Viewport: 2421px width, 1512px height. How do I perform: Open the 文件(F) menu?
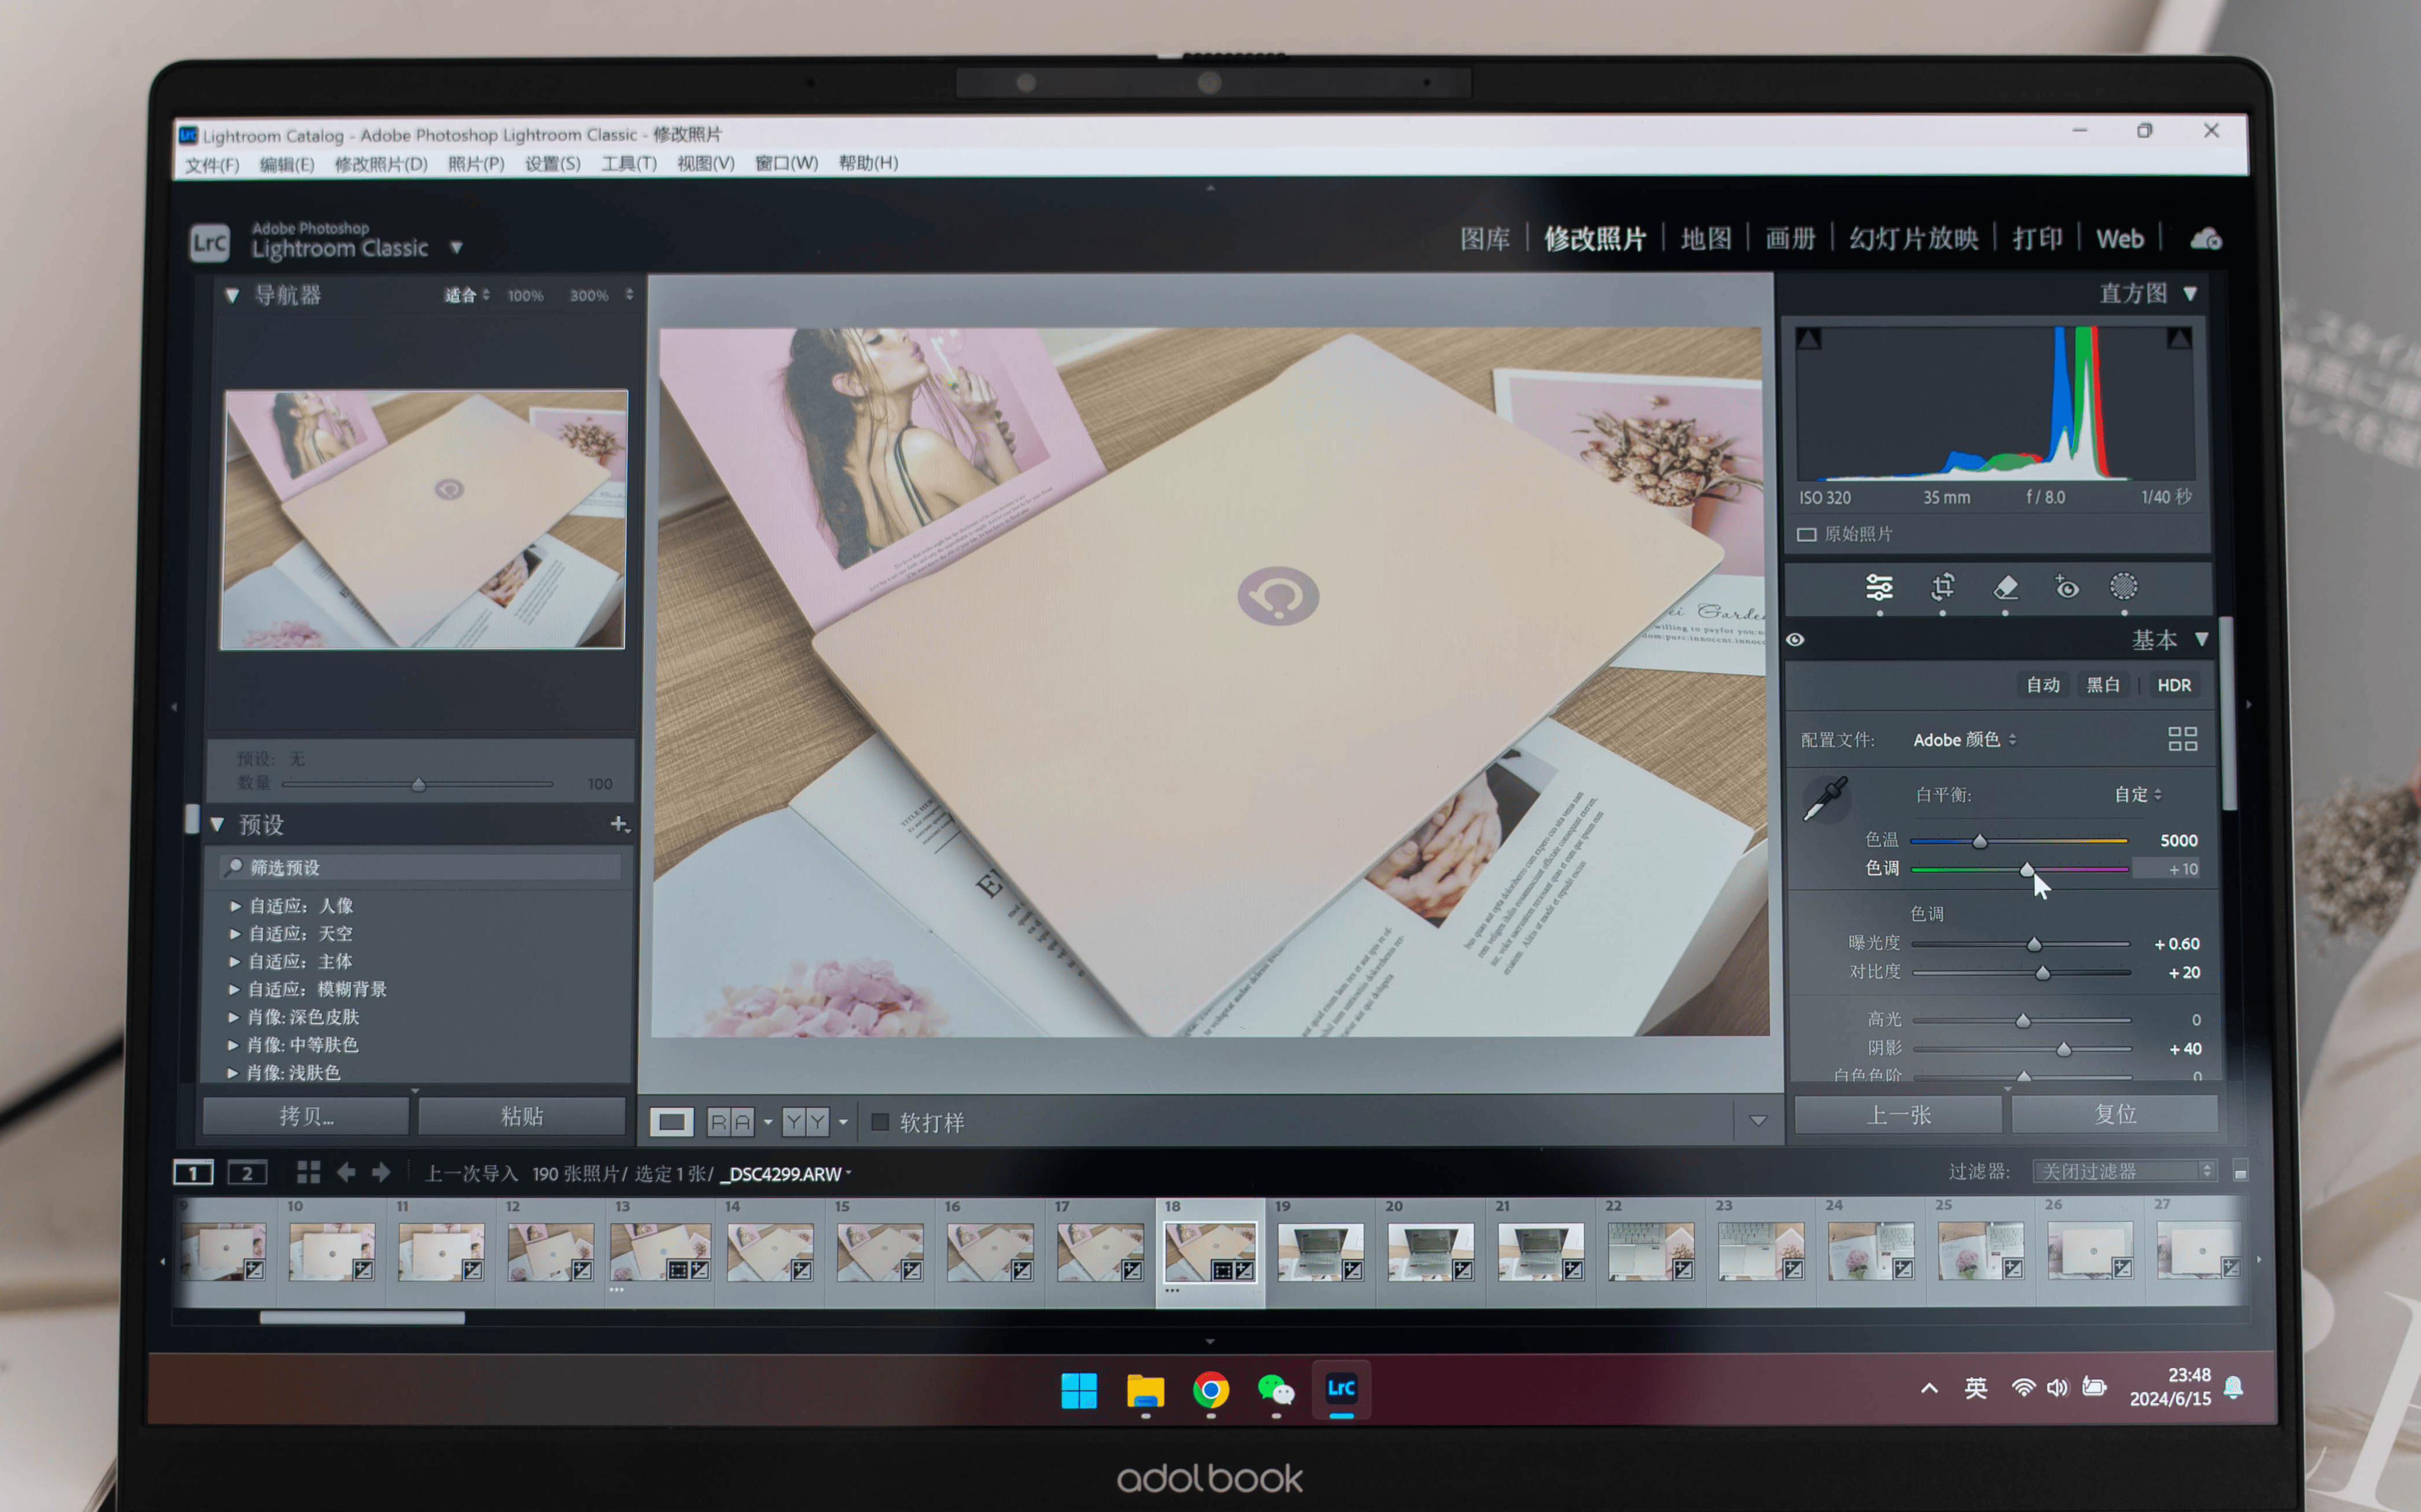click(x=211, y=165)
